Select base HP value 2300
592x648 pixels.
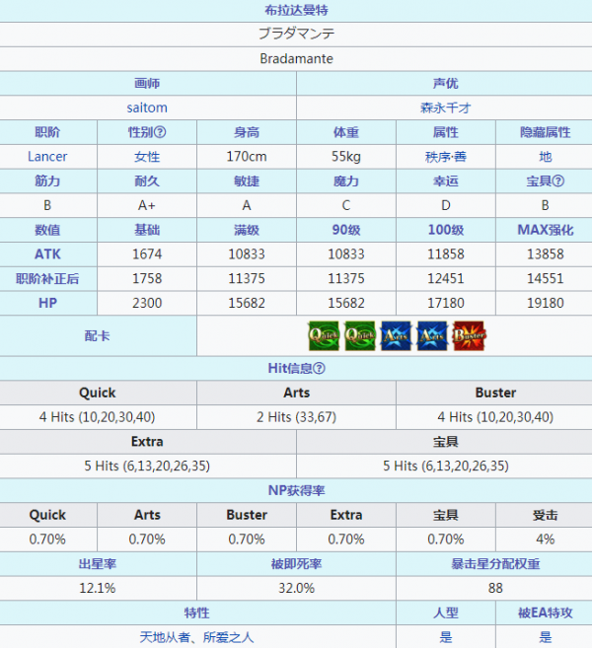pyautogui.click(x=147, y=303)
